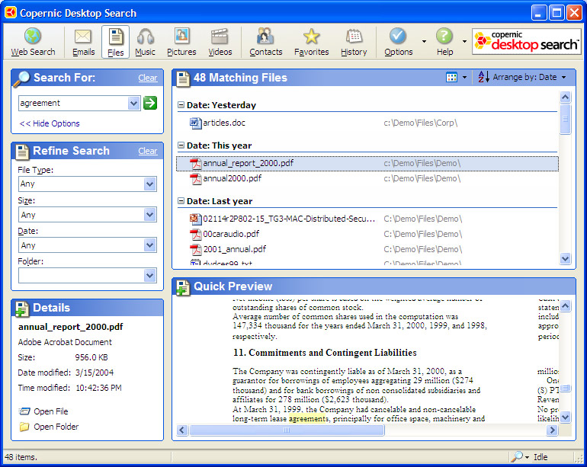Click the status bar search menu arrow
The image size is (587, 467).
(527, 457)
